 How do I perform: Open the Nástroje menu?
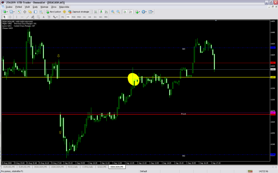[45, 7]
